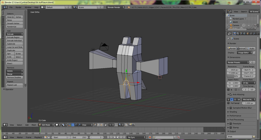Toggle the 3D manipulator widget icon
Screen dimensions: 261x140
click(x=69, y=125)
